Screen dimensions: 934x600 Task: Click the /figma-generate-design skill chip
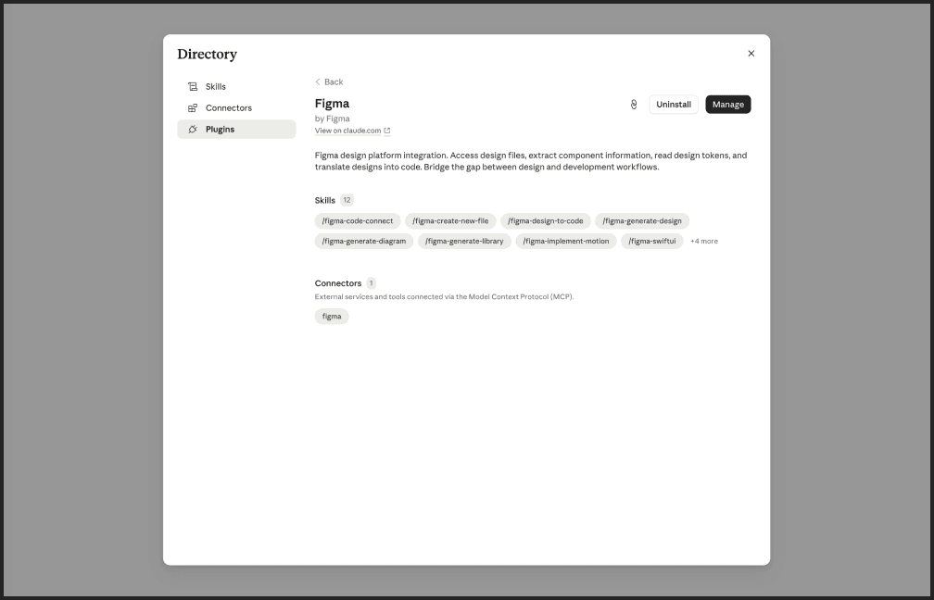pyautogui.click(x=642, y=221)
